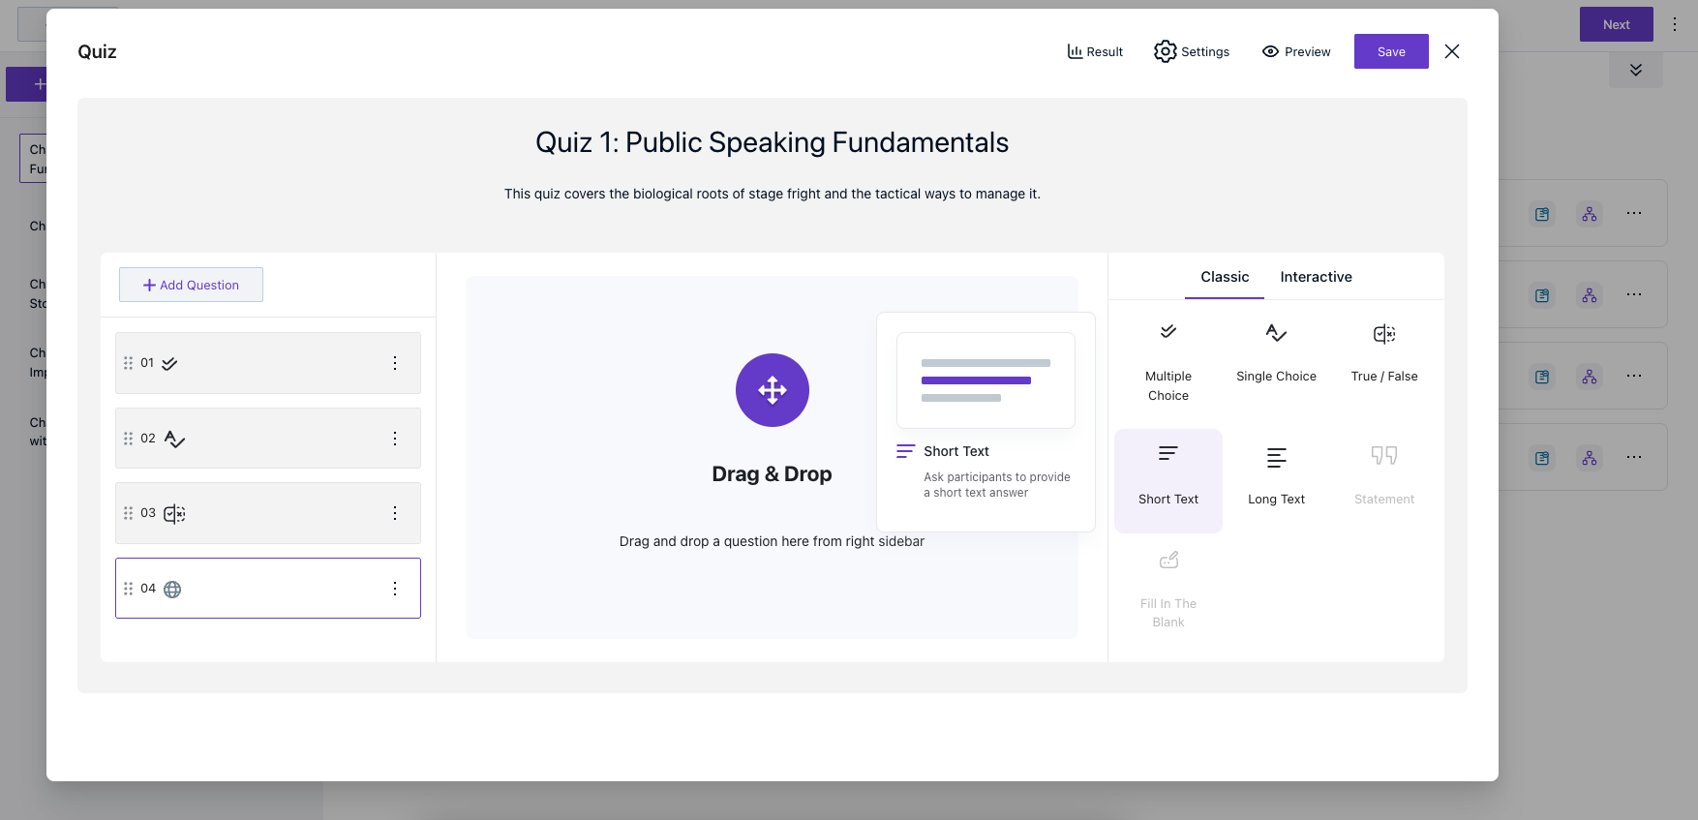
Task: Open the quiz Result view
Action: pyautogui.click(x=1095, y=51)
